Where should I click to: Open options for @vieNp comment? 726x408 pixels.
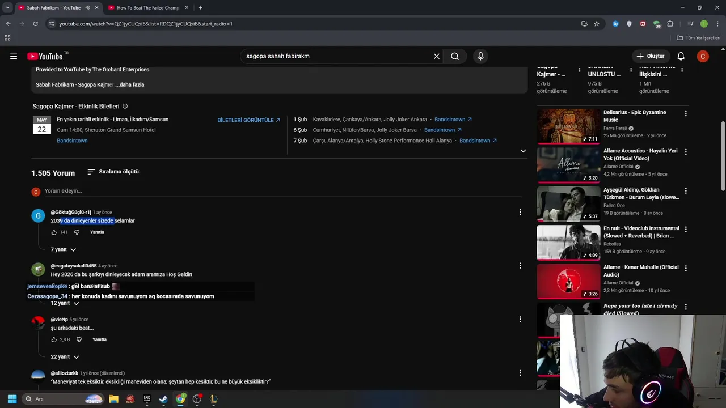click(520, 320)
